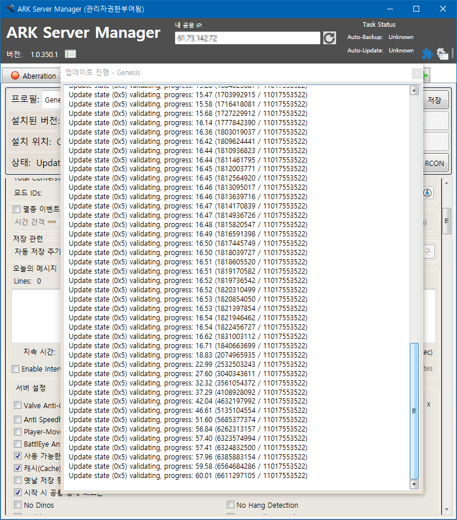
Task: Enable the No Dinos checkbox
Action: pos(18,505)
